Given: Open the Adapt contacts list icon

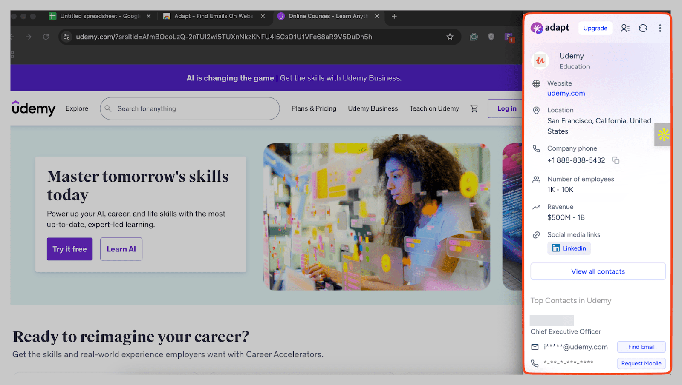Looking at the screenshot, I should tap(625, 28).
